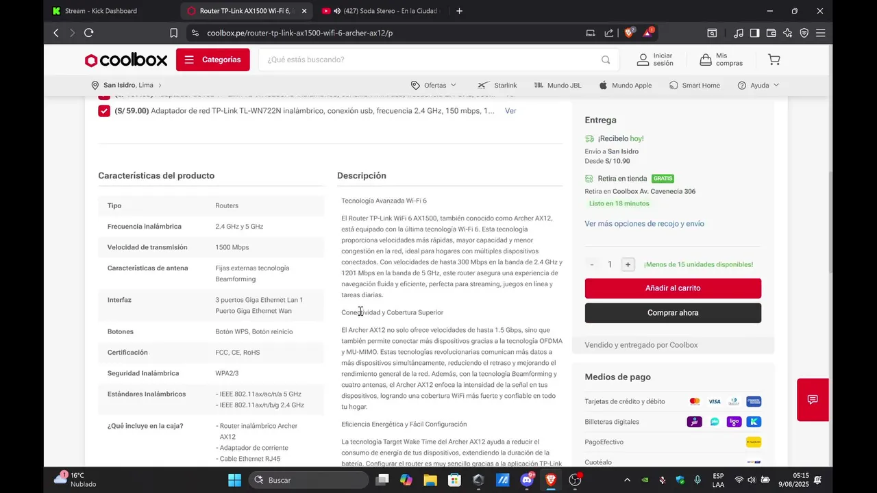Click the PagoEfectivo icon

point(754,442)
